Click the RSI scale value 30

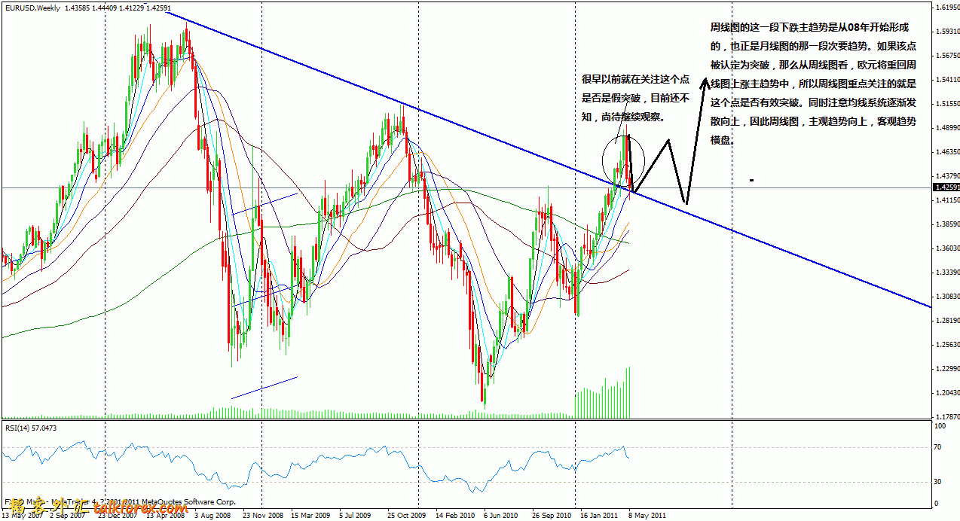point(939,482)
